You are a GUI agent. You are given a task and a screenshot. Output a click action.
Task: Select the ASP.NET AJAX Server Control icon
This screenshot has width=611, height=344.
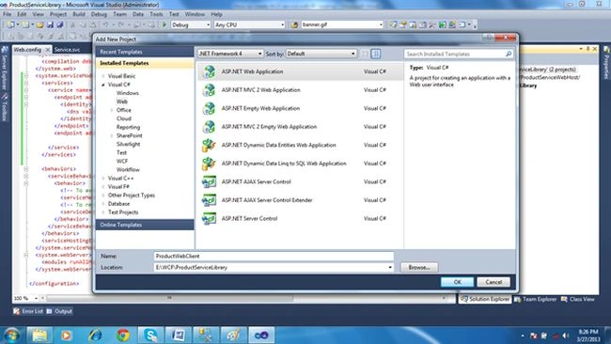pyautogui.click(x=209, y=181)
